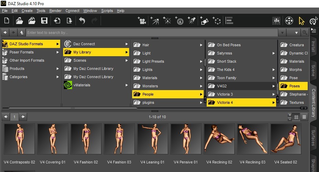Expand the Toon Family folder arrow
Image resolution: width=319 pixels, height=172 pixels.
[x=274, y=78]
